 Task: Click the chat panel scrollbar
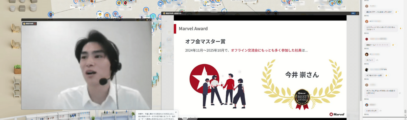pyautogui.click(x=405, y=111)
